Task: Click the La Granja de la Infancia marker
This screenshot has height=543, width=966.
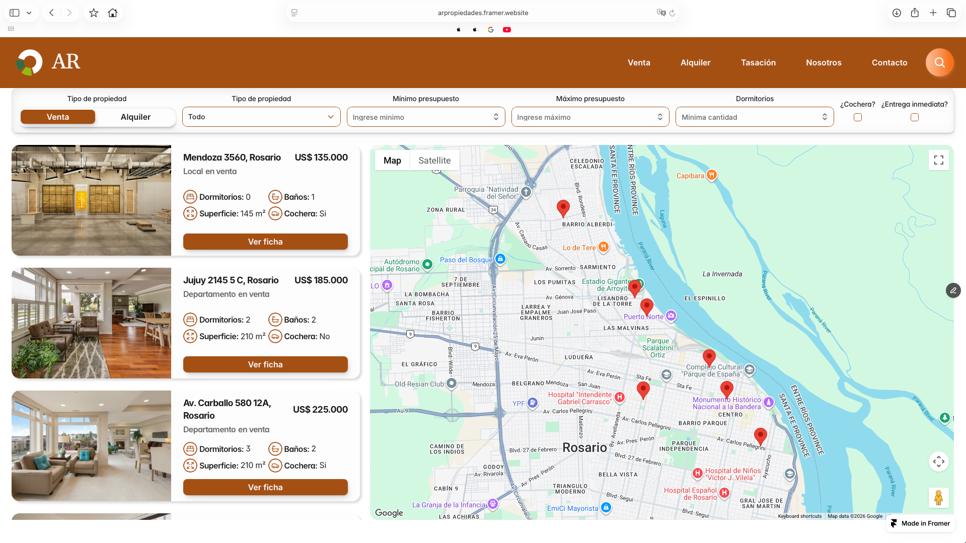Action: (493, 504)
